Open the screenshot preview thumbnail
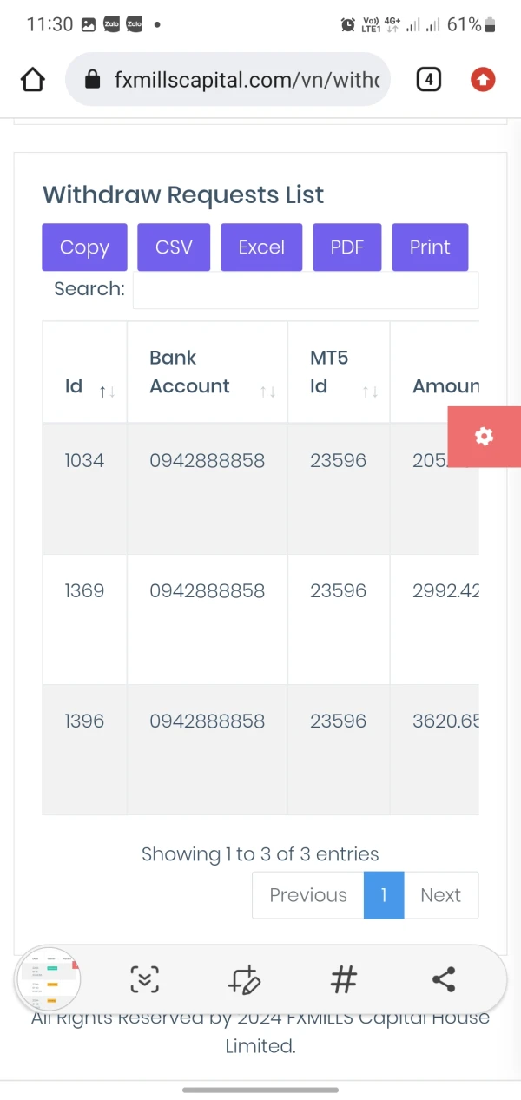Screen dimensions: 521x1100 click(x=49, y=980)
